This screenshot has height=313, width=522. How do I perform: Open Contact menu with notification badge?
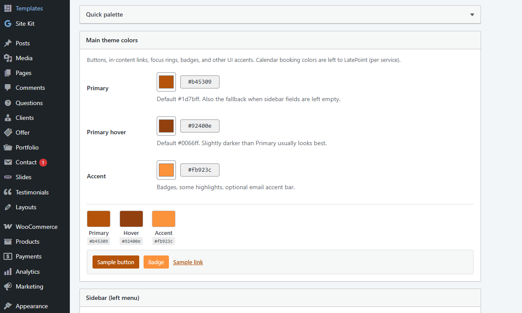[x=26, y=162]
